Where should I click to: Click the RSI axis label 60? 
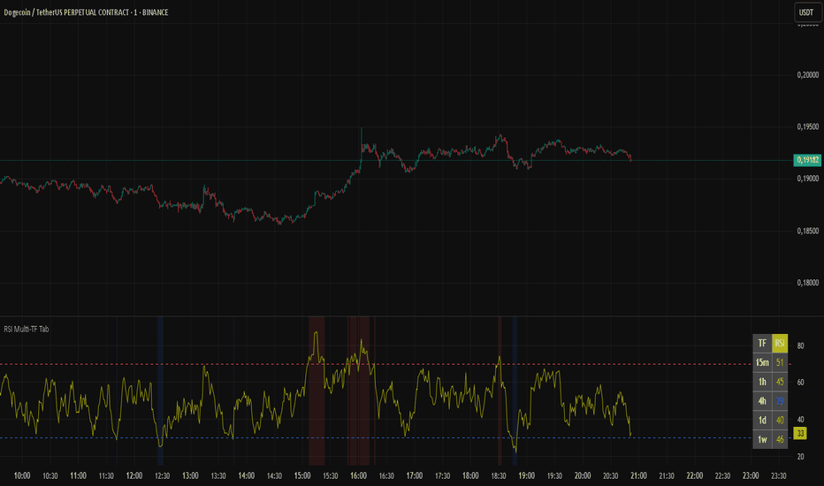pyautogui.click(x=800, y=383)
